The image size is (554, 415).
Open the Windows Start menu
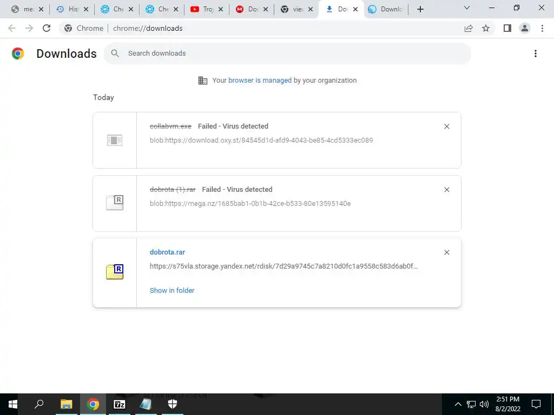(x=13, y=404)
